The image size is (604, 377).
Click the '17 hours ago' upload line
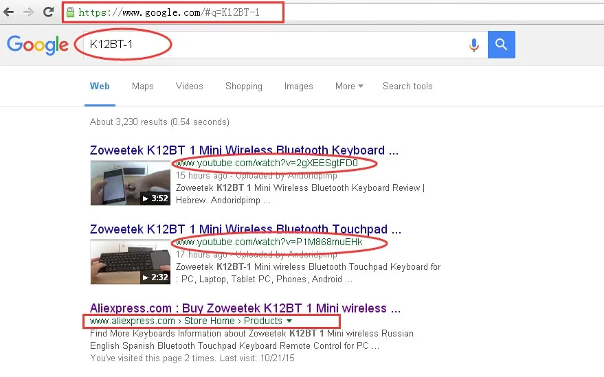[256, 255]
